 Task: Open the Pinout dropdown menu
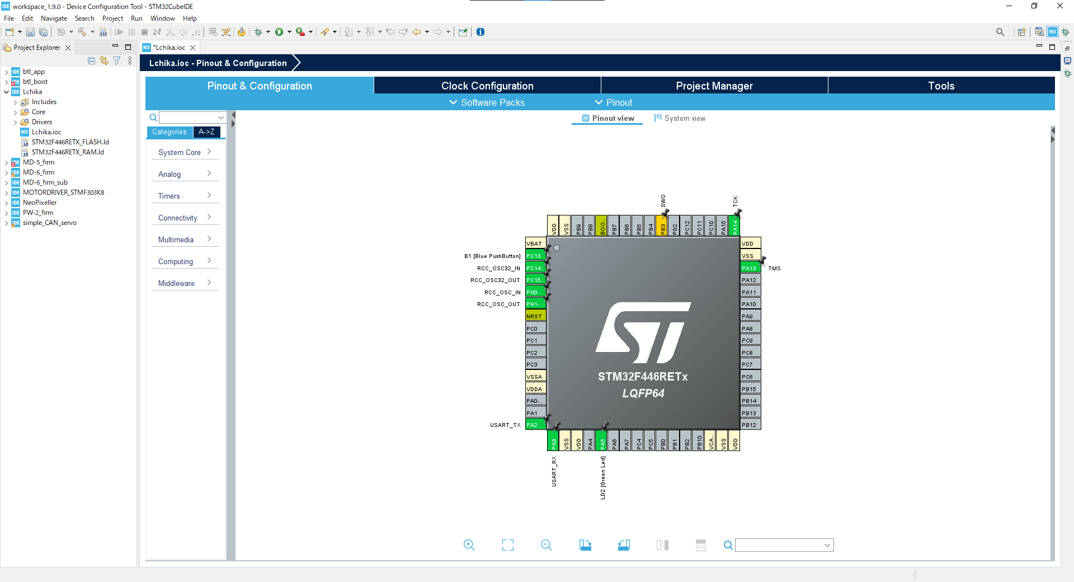614,102
